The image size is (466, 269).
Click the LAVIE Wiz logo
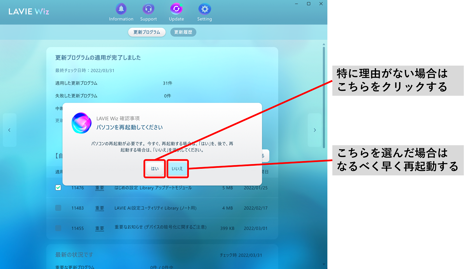[29, 11]
